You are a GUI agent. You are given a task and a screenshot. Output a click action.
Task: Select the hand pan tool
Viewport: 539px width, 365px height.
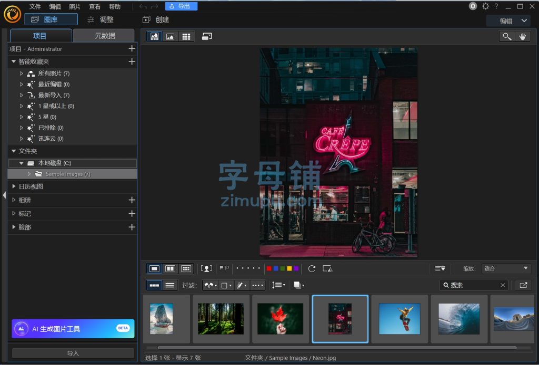tap(523, 36)
